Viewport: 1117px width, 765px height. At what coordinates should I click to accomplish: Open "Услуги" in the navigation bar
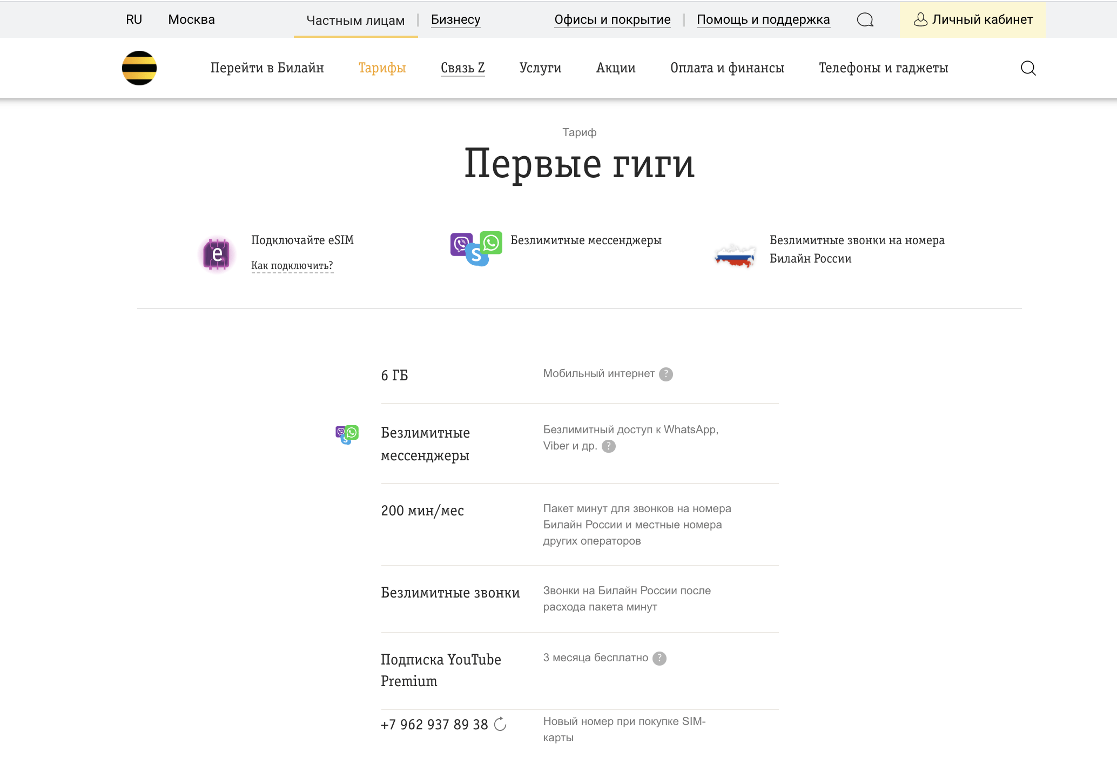coord(540,68)
